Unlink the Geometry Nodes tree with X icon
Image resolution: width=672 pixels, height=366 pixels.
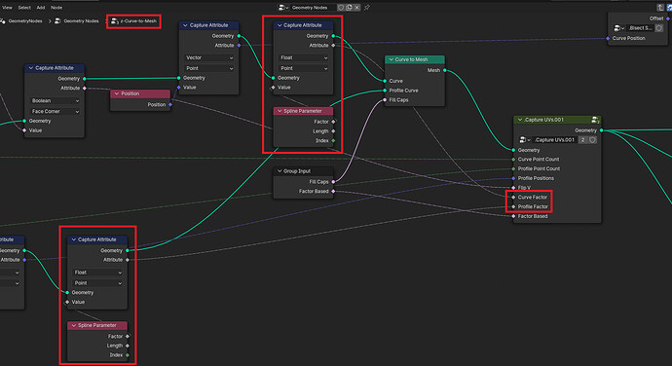(356, 7)
